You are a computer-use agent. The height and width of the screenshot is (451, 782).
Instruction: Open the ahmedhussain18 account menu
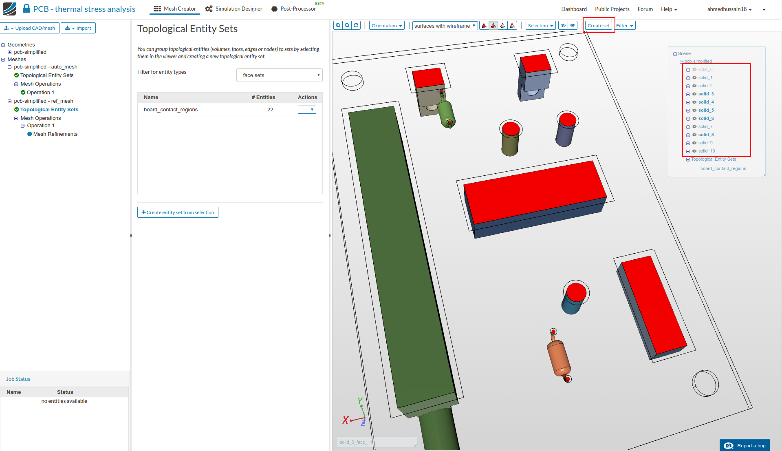tap(729, 9)
